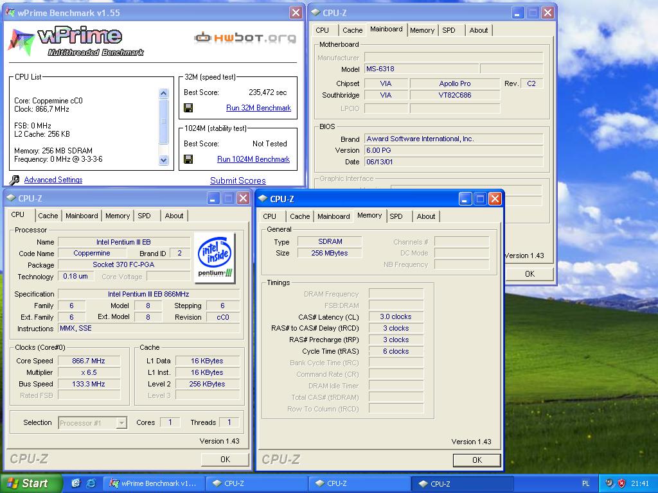Viewport: 658px width, 493px height.
Task: Open Mainboard tab in bottom-left CPU-Z window
Action: (x=82, y=216)
